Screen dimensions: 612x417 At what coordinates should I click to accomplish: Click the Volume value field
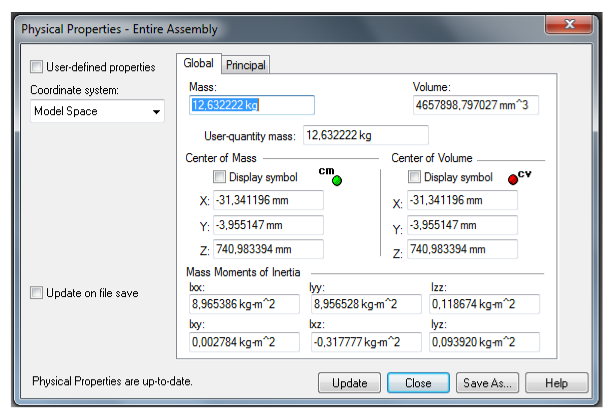point(476,105)
